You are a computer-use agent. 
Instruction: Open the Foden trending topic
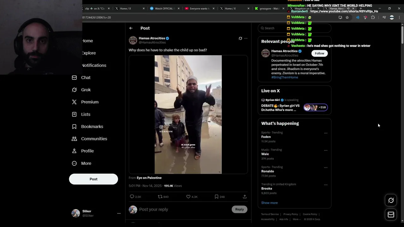(x=266, y=137)
